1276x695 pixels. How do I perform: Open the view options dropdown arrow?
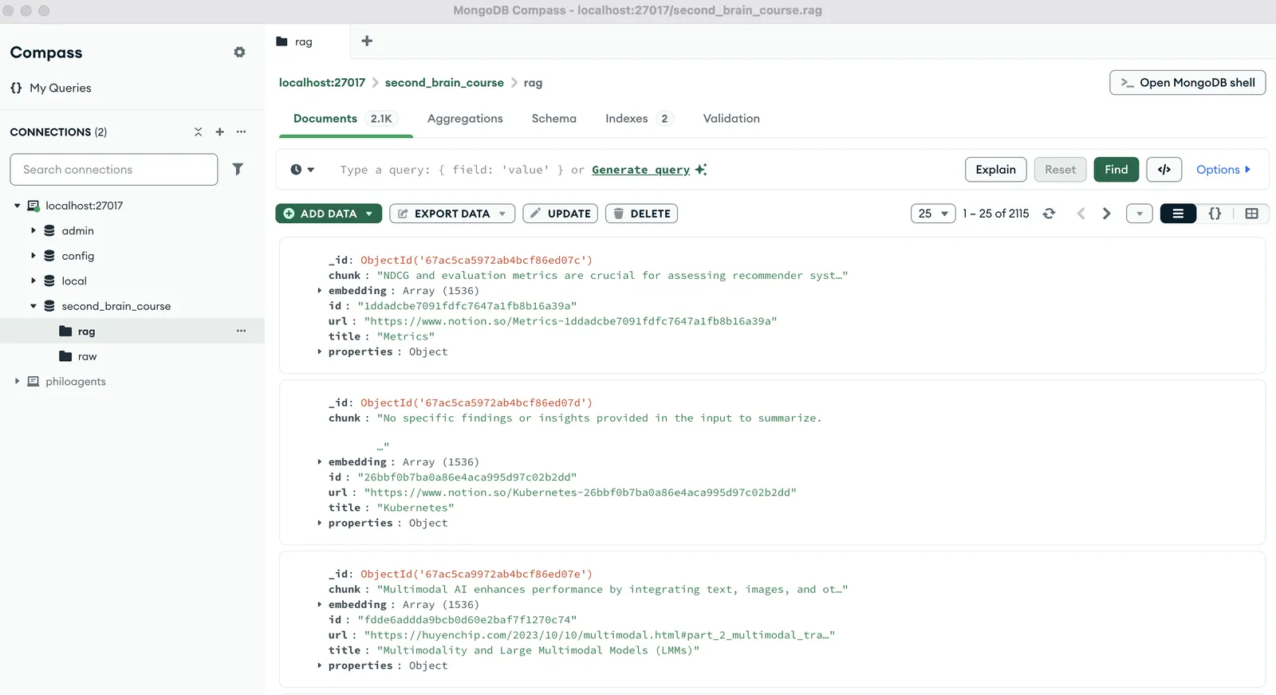coord(1139,214)
